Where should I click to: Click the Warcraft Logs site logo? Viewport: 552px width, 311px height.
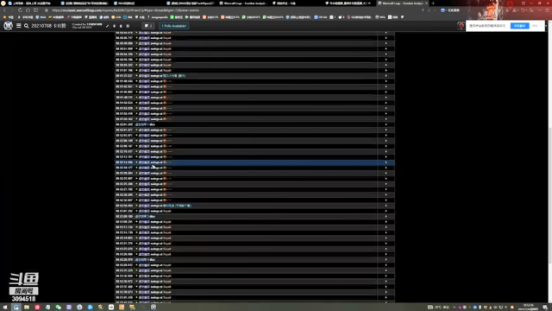[x=8, y=26]
